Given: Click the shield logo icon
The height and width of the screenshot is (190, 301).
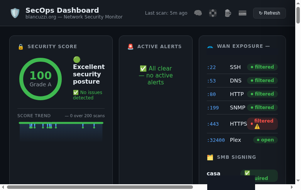Looking at the screenshot, I should click(x=15, y=13).
